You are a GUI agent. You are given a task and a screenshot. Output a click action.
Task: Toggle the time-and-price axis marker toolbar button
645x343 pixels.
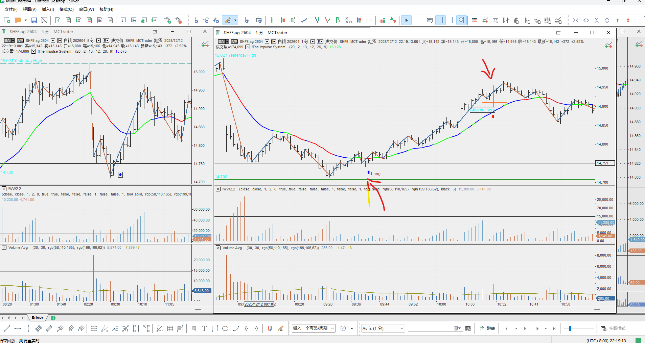pos(451,21)
